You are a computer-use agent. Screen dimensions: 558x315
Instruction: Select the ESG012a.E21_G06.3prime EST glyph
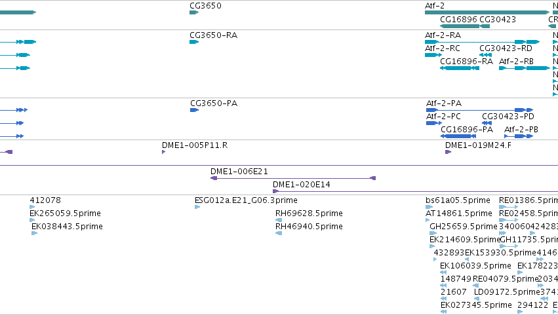pos(197,207)
